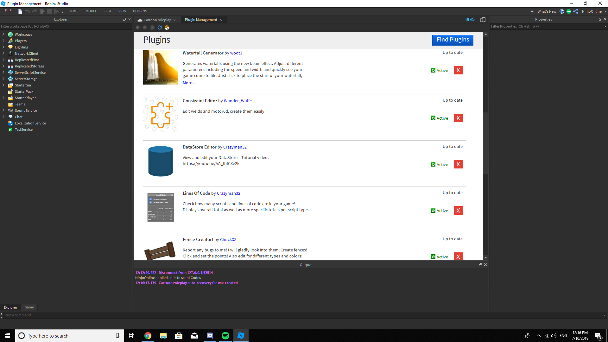This screenshot has width=608, height=342.
Task: Navigate back using the browser back arrow
Action: (138, 28)
